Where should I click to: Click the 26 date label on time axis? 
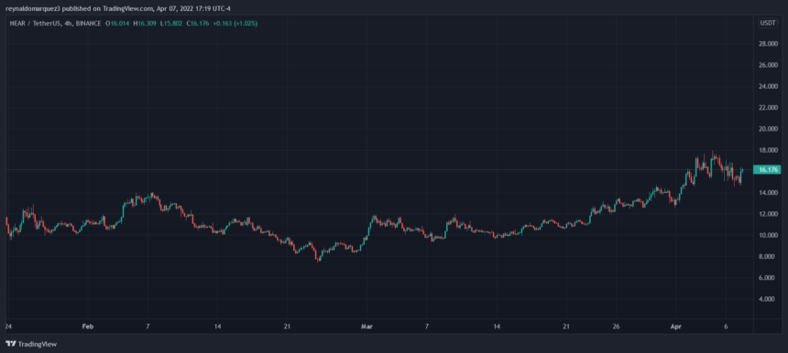click(616, 326)
